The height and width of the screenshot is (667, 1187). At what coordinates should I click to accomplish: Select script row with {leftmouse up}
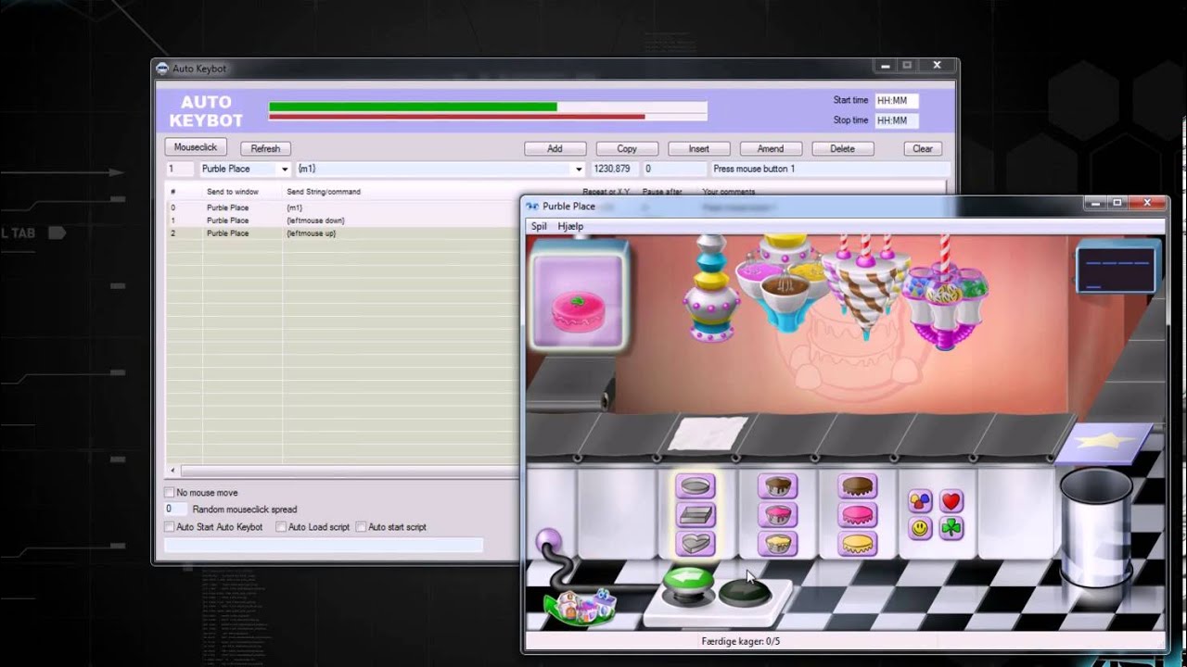coord(341,233)
